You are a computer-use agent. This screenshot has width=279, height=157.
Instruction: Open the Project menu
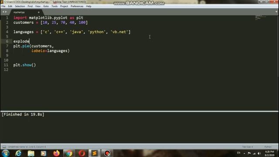pyautogui.click(x=64, y=6)
